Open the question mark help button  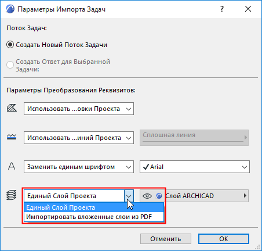222,9
